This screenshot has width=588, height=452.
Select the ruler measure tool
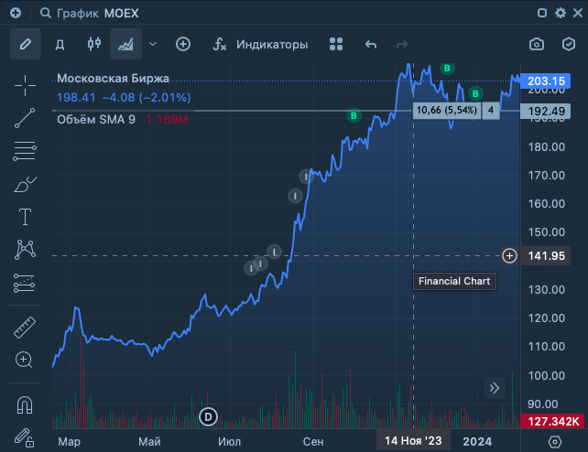pyautogui.click(x=25, y=328)
